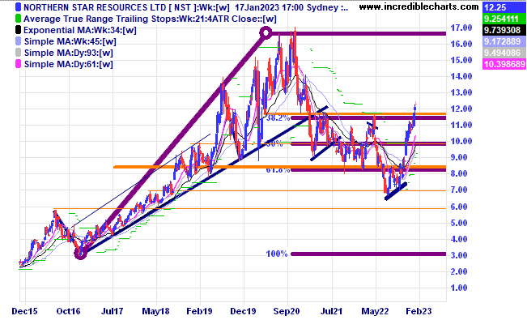Select the Simple MA:Dy:61 legend entry
Viewport: 527px width, 320px height.
[x=69, y=64]
